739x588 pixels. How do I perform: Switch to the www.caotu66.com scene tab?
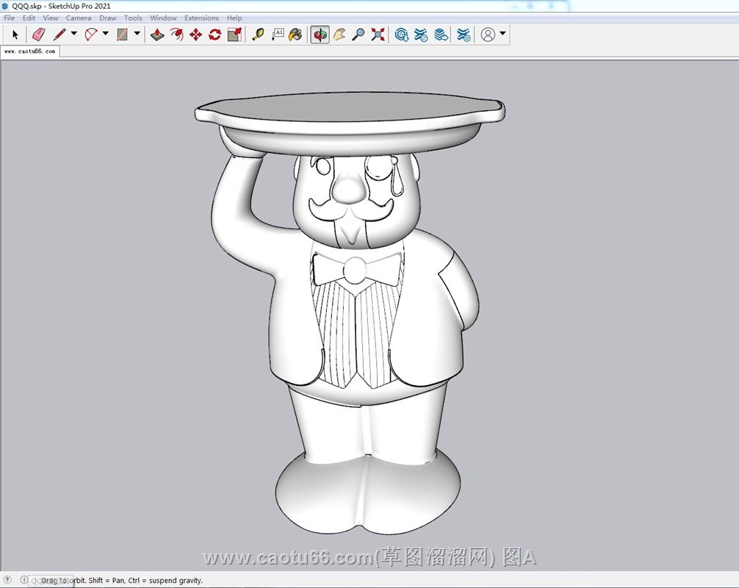(29, 51)
